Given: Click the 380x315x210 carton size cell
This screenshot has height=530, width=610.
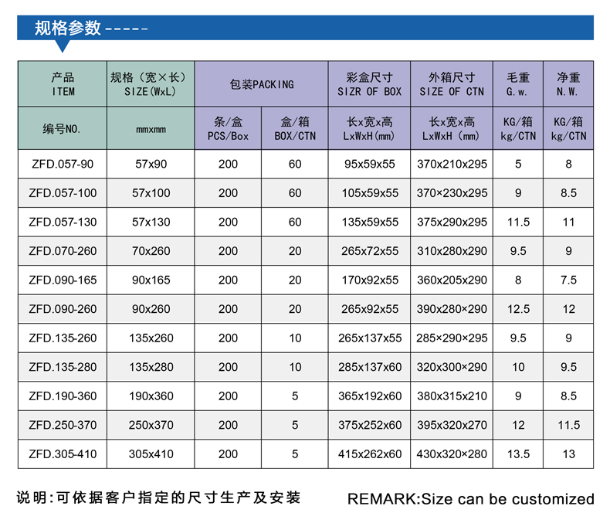Looking at the screenshot, I should point(452,396).
